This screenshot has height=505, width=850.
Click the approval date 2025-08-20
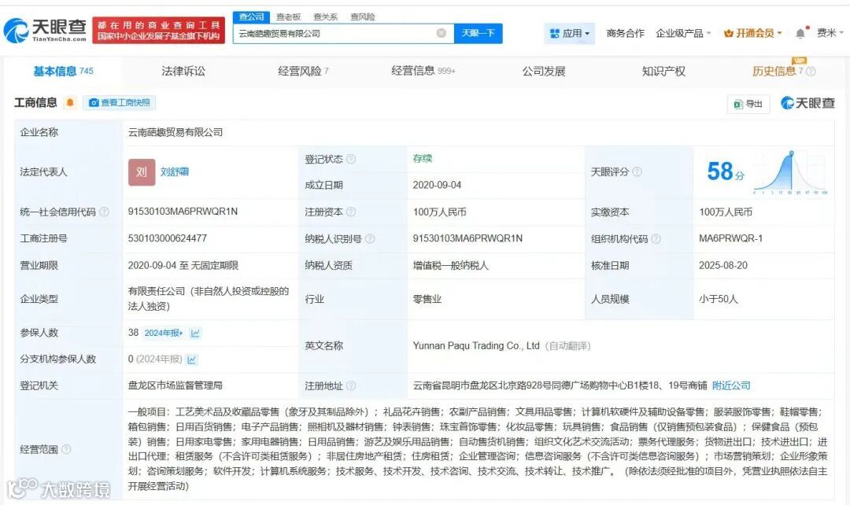723,266
